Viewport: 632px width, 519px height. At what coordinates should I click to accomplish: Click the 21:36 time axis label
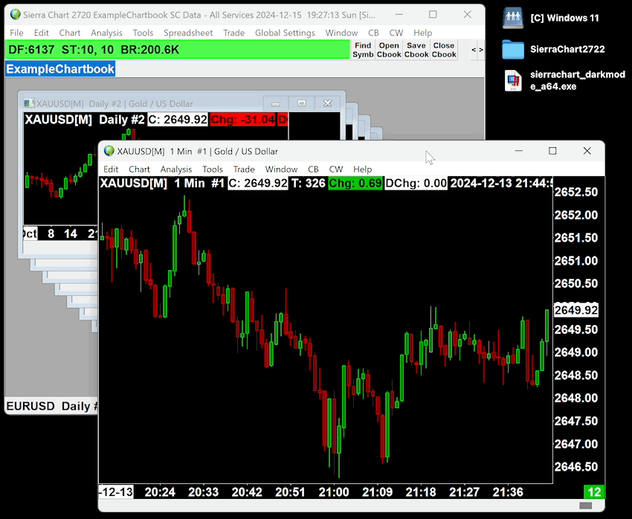tap(508, 492)
